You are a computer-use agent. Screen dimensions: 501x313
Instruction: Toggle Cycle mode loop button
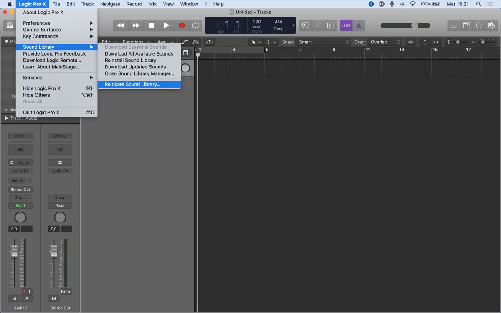coord(195,25)
